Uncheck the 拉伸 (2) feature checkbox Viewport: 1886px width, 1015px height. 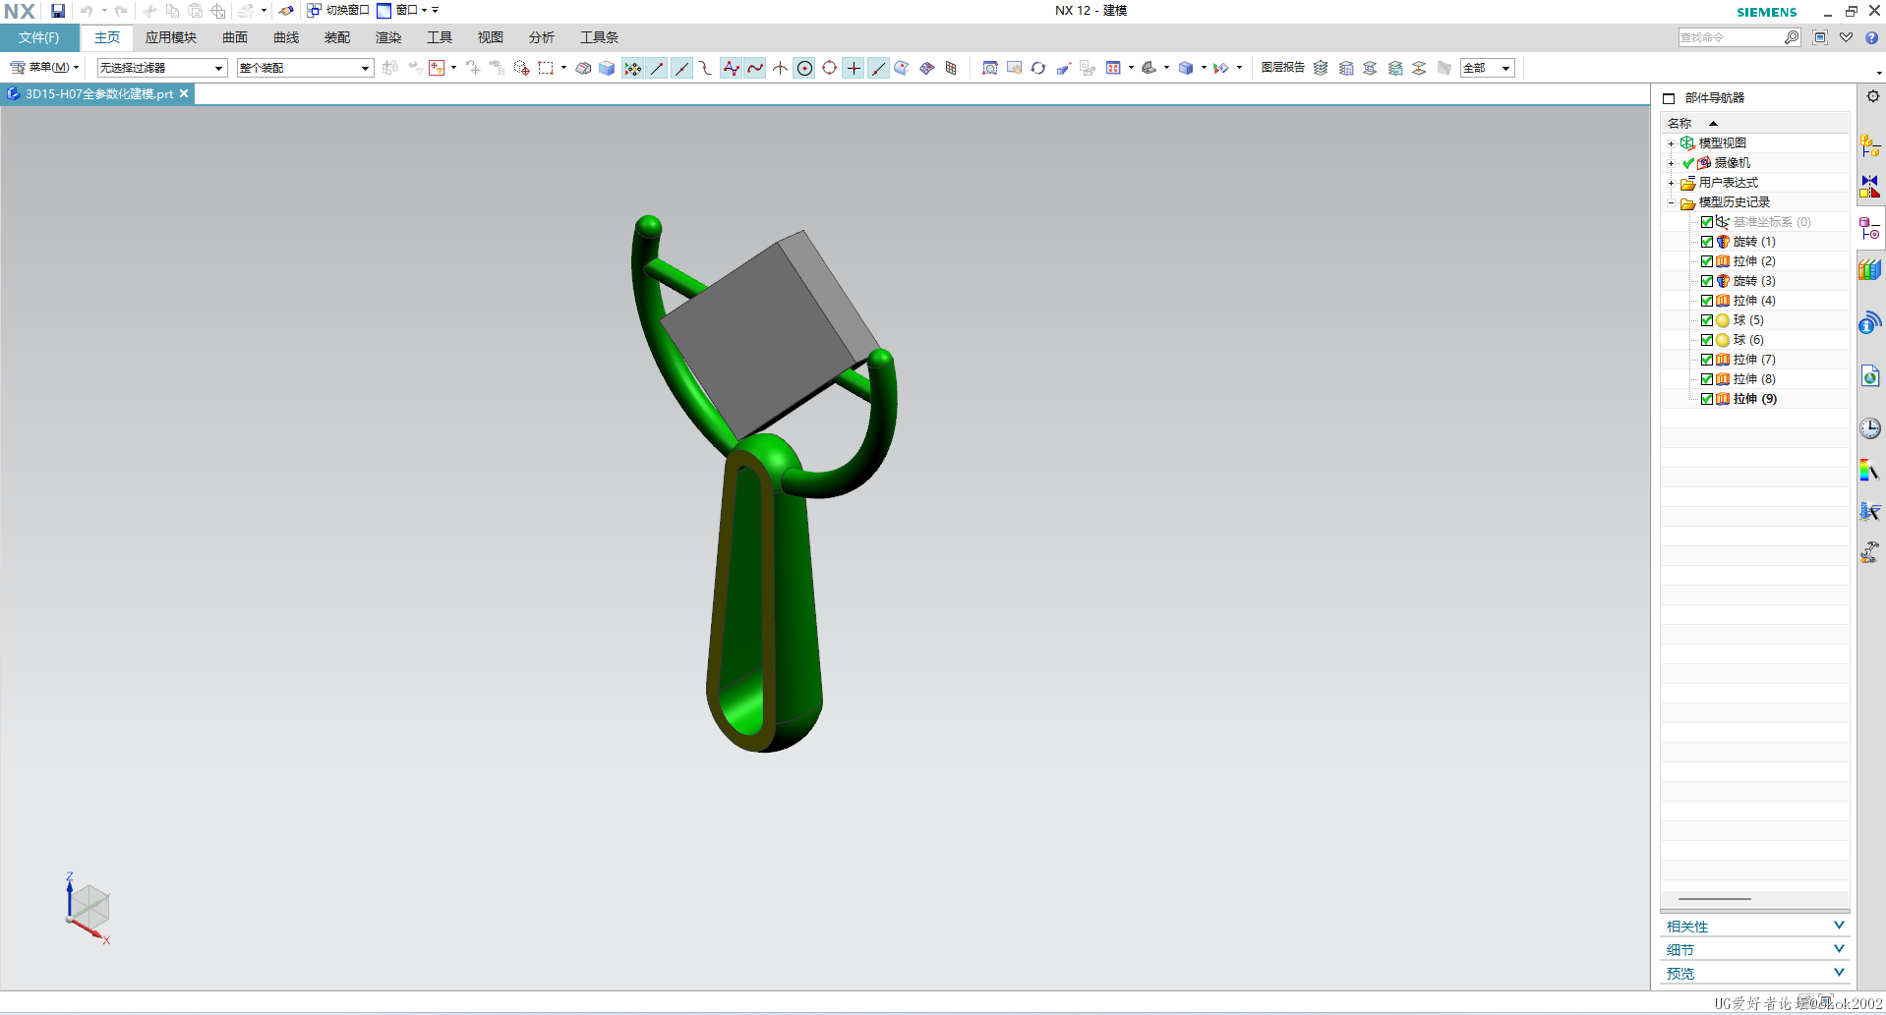tap(1707, 261)
